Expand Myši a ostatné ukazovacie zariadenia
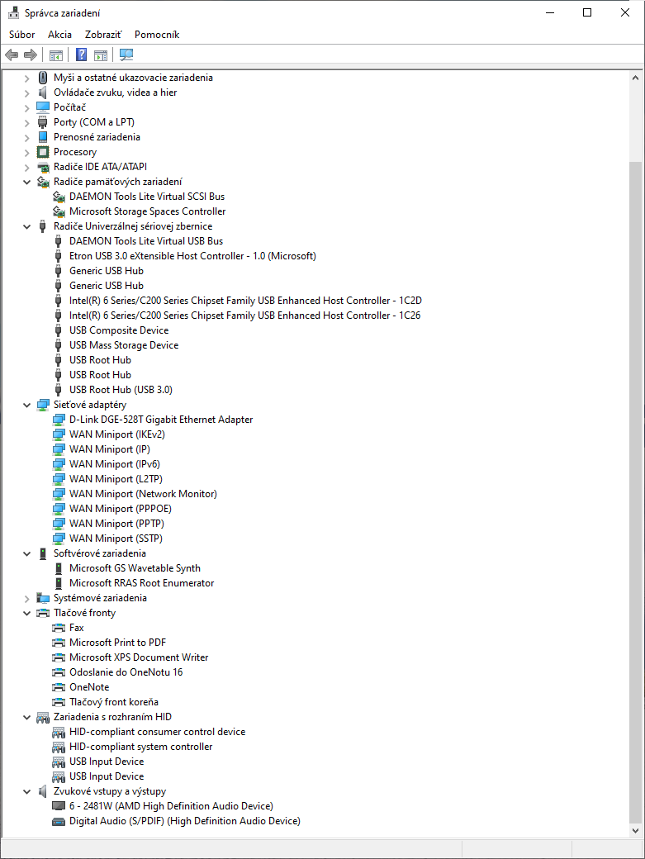The height and width of the screenshot is (859, 645). tap(26, 78)
